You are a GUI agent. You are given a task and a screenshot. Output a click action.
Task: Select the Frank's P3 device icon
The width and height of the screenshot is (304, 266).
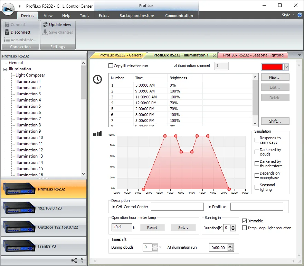tap(19, 246)
